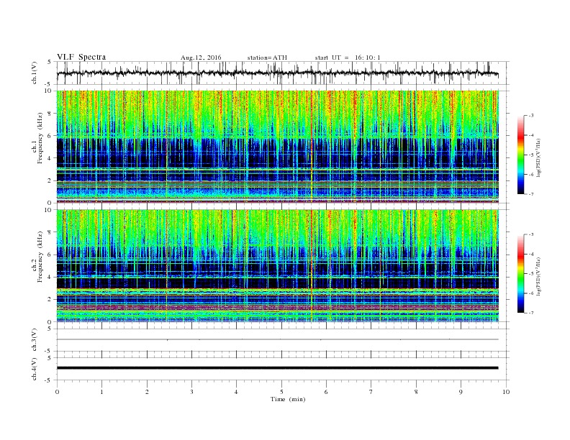570x440 pixels.
Task: Click the "-3" label on ch.1 color bar
Action: (531, 116)
